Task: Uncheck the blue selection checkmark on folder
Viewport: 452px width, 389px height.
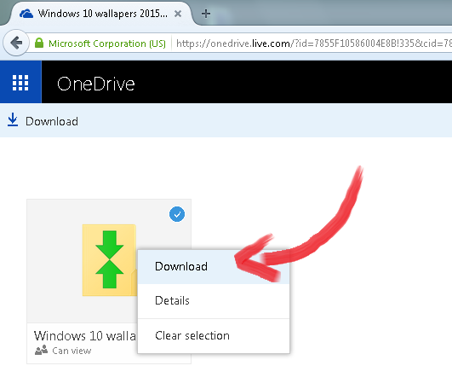Action: click(x=177, y=214)
